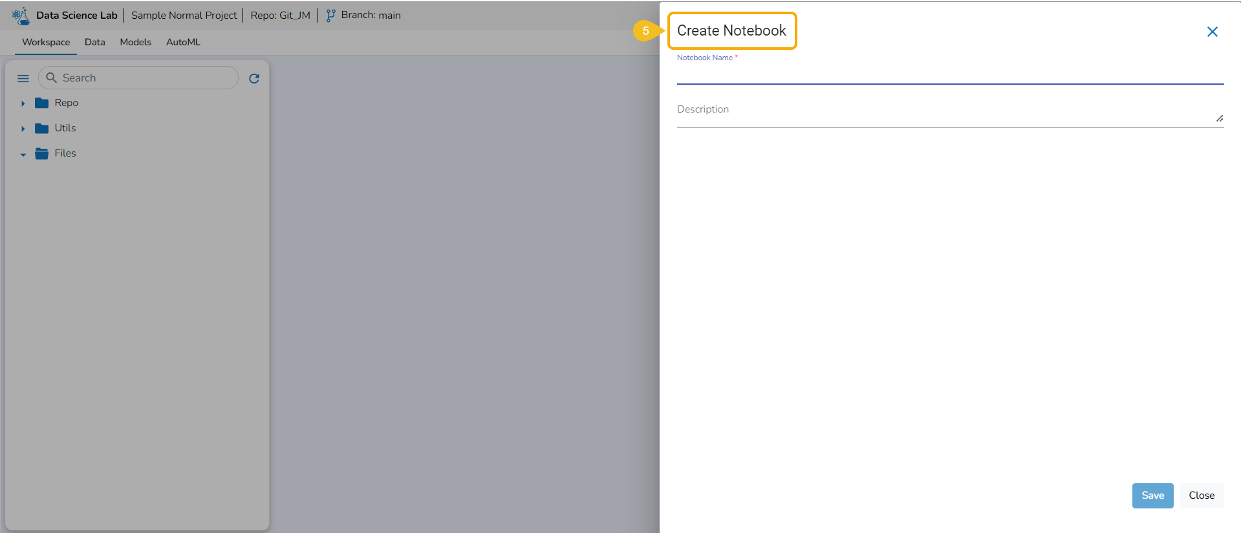The image size is (1241, 533).
Task: Save the new notebook
Action: [x=1152, y=495]
